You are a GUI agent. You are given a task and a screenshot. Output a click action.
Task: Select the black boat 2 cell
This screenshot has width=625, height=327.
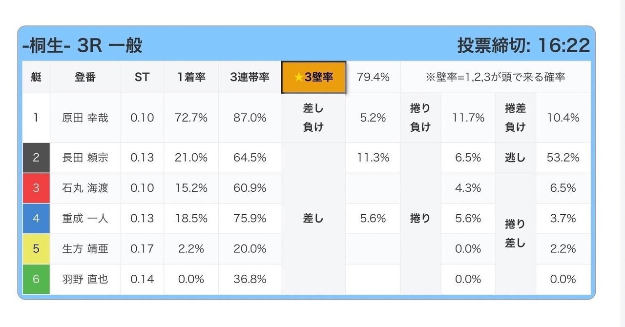pyautogui.click(x=36, y=158)
